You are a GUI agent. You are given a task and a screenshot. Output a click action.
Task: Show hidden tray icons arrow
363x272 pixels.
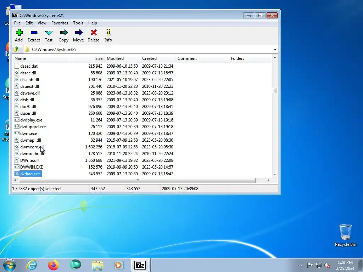point(301,266)
